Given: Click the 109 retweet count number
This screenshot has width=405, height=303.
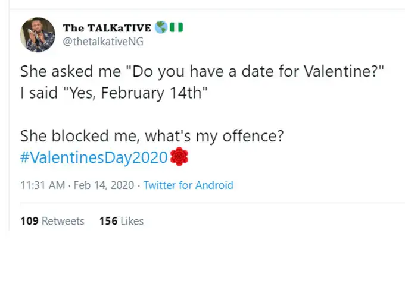Looking at the screenshot, I should [x=29, y=221].
